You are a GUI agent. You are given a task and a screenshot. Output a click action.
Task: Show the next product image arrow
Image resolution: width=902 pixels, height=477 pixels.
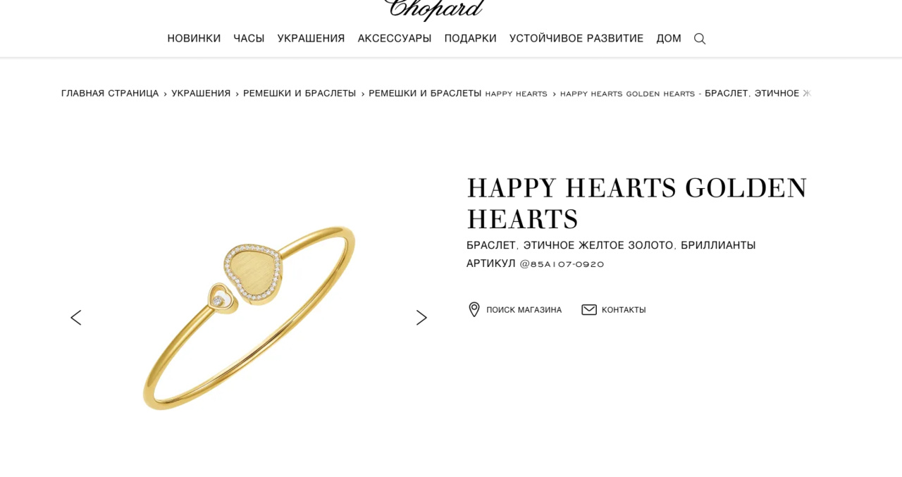click(421, 318)
